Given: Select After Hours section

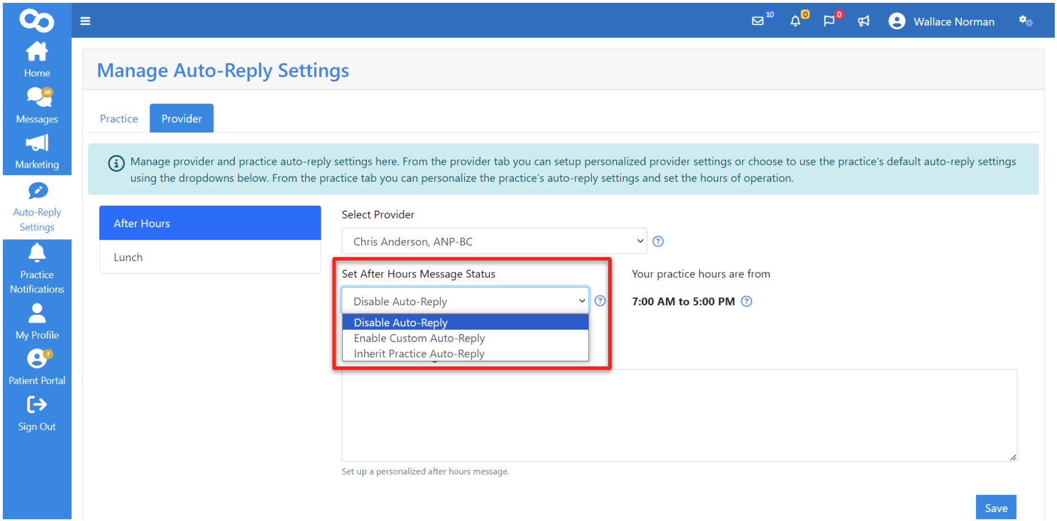Looking at the screenshot, I should pos(210,223).
